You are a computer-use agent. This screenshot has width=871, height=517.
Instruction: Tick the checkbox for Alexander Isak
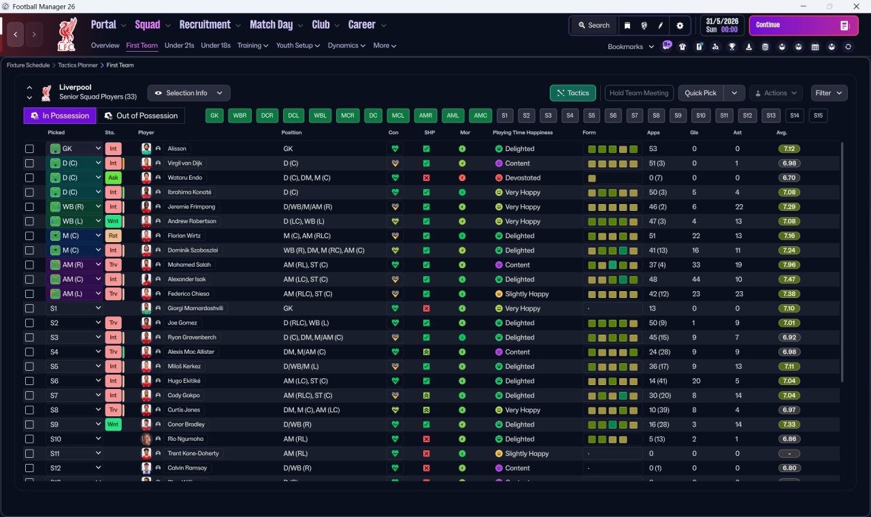click(x=29, y=280)
